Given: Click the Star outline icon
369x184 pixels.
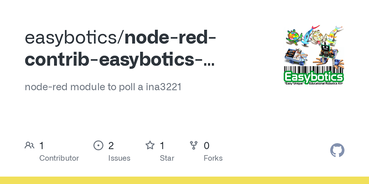Looking at the screenshot, I should pos(150,145).
